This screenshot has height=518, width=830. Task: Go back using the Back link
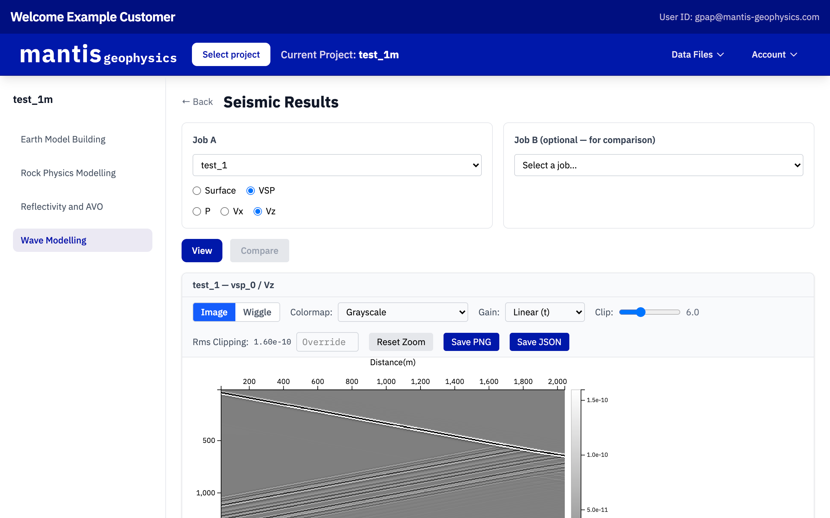[197, 102]
